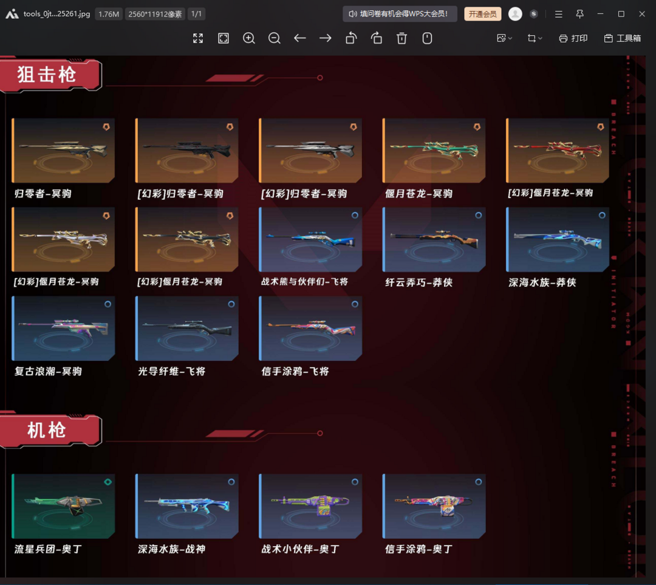Close the picture viewer window
Viewport: 656px width, 585px height.
click(x=642, y=14)
